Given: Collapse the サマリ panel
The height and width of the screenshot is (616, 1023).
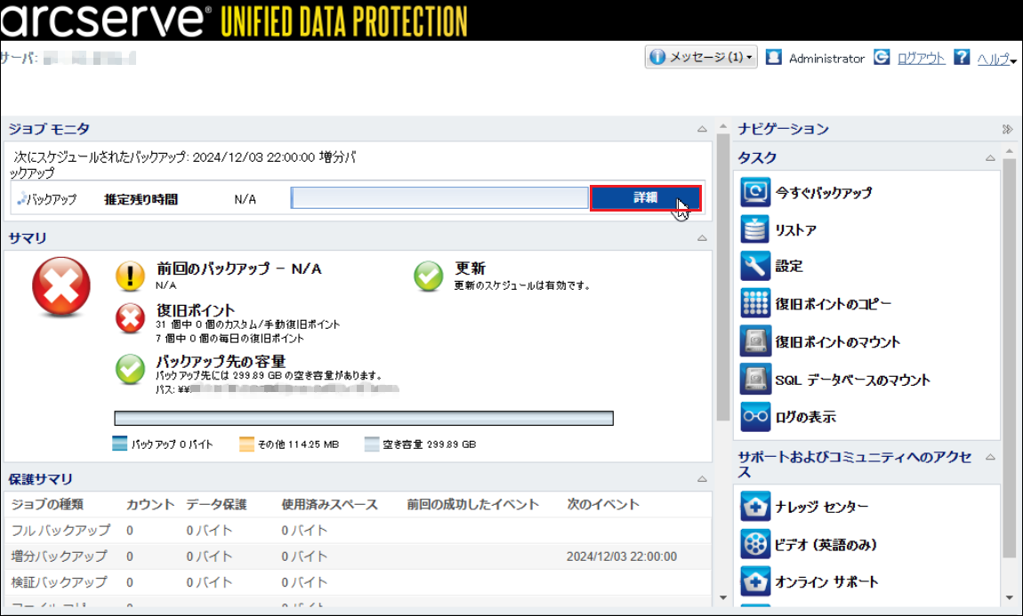Looking at the screenshot, I should (x=702, y=238).
